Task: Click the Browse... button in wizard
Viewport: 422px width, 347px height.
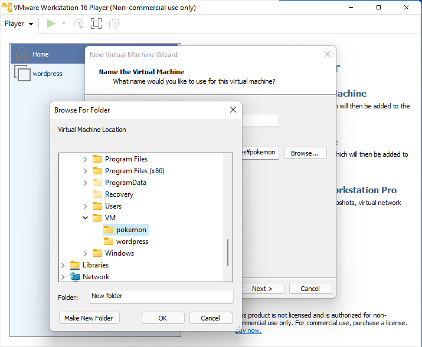Action: point(305,153)
